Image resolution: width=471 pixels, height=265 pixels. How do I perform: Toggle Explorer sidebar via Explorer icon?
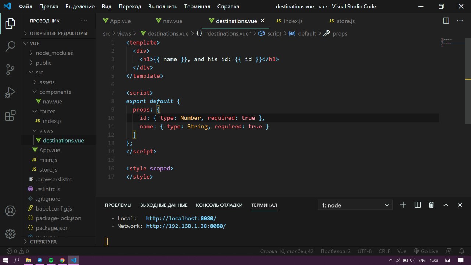[x=10, y=24]
